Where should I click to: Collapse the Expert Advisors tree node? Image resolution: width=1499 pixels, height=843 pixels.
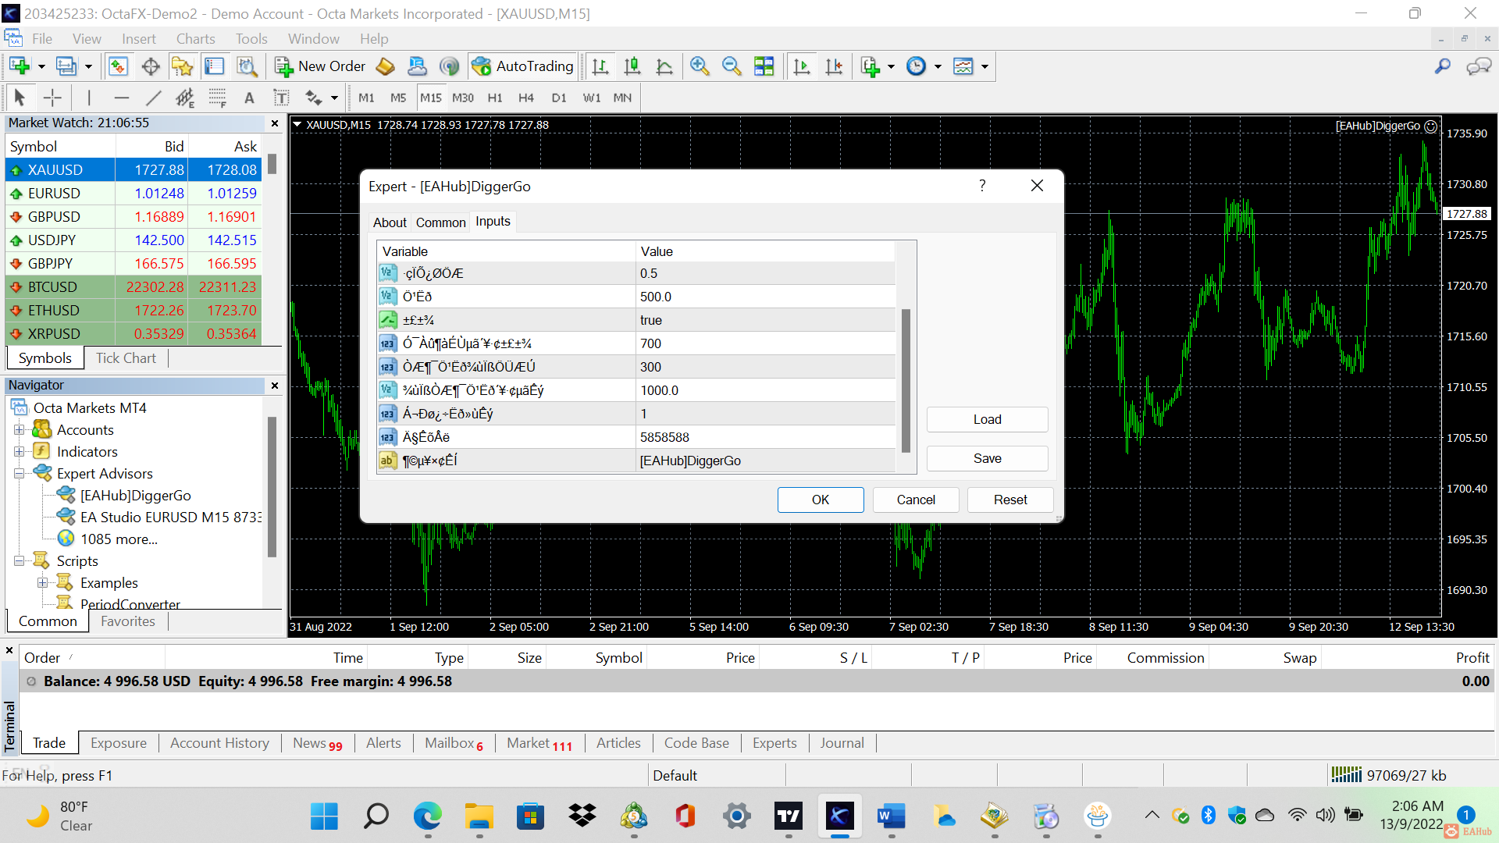20,474
